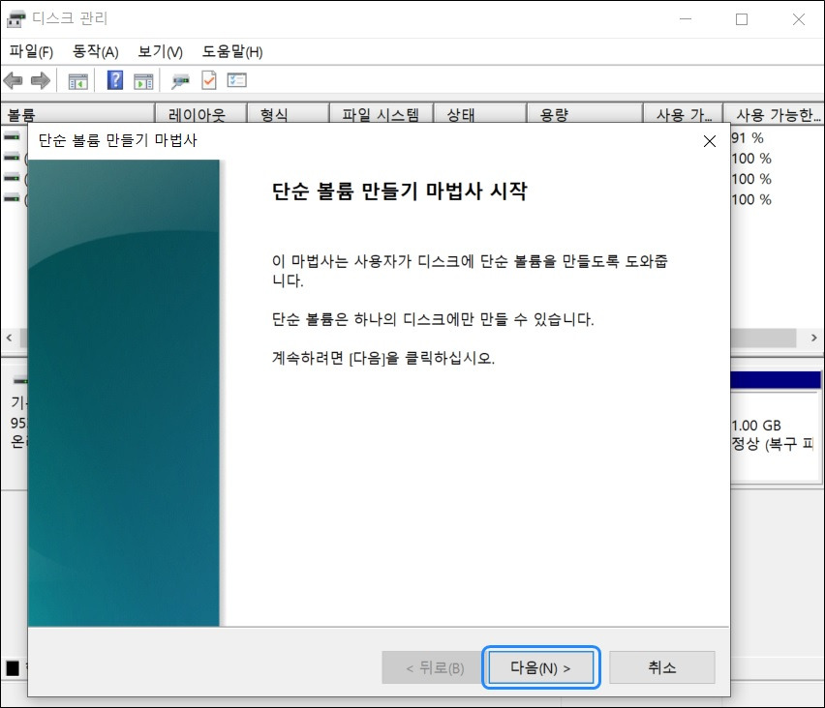Select the third volume drive icon
The width and height of the screenshot is (825, 708).
[x=12, y=178]
